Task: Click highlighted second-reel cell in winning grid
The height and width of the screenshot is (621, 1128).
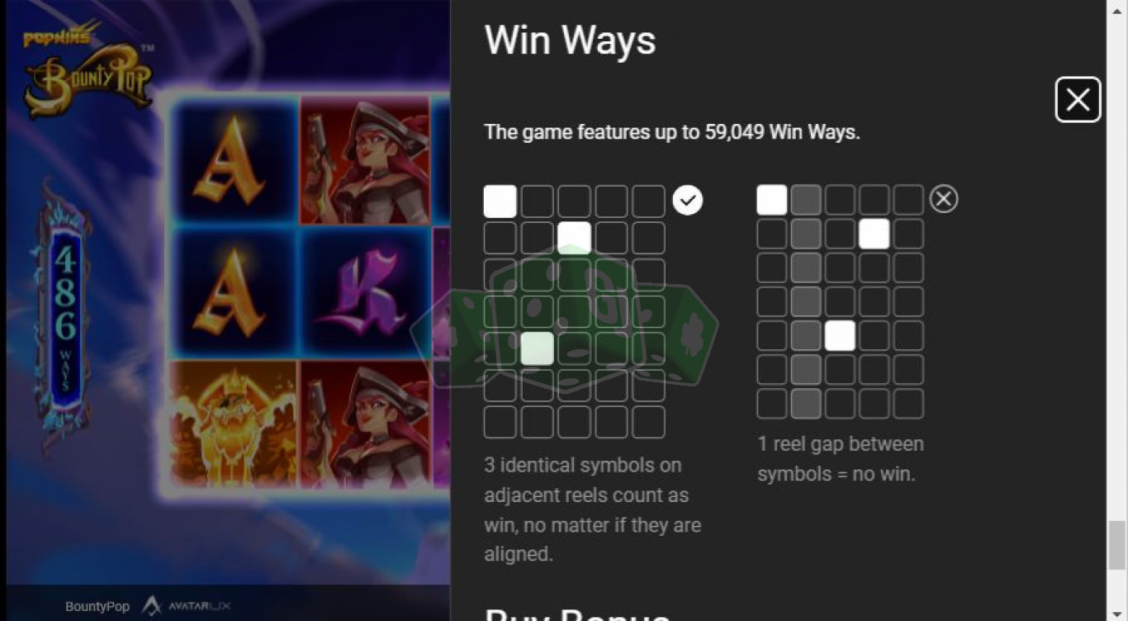Action: click(x=537, y=348)
